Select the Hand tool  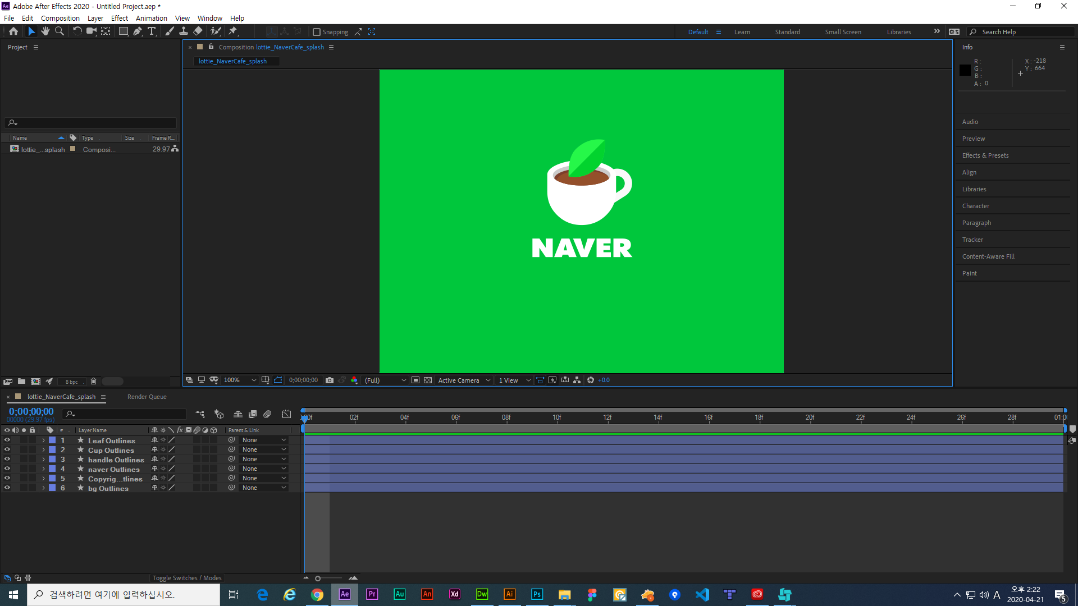tap(45, 31)
